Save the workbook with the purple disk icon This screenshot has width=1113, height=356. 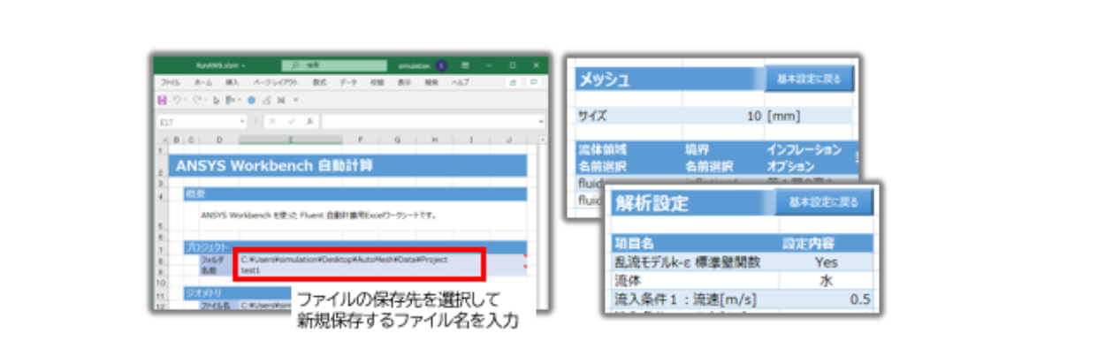click(x=162, y=100)
